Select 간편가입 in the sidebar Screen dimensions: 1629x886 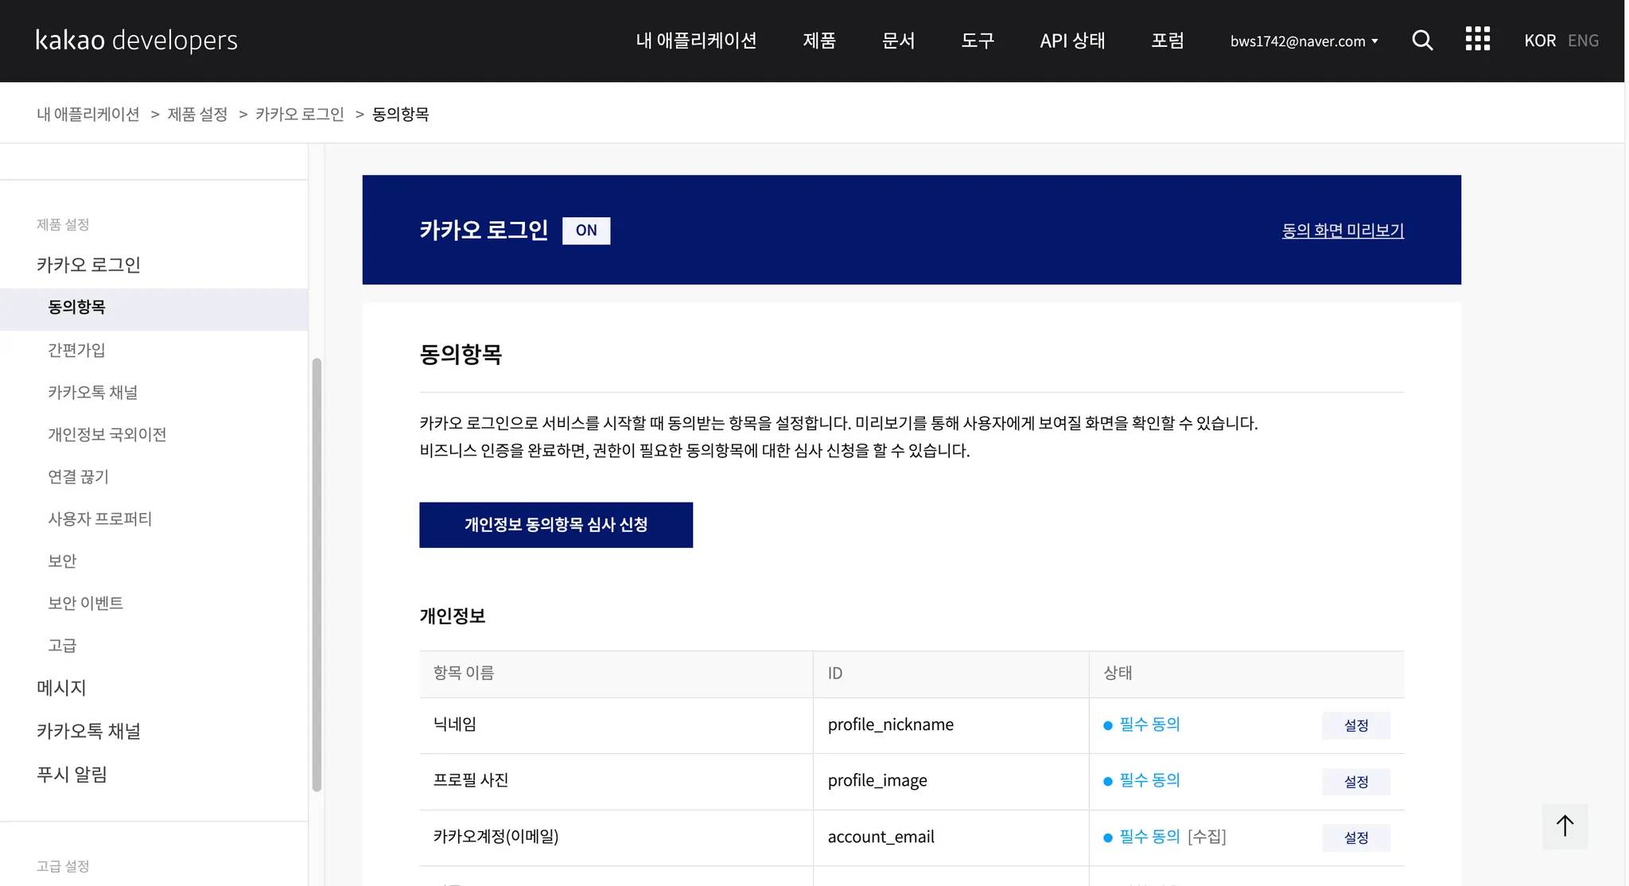[x=76, y=350]
